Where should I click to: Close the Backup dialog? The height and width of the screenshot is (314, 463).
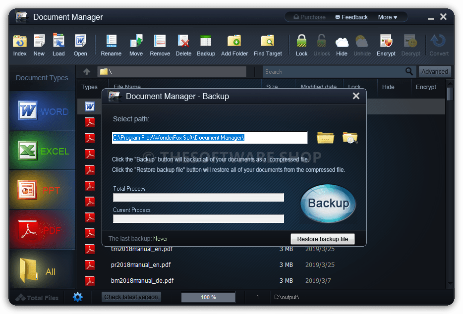coord(356,96)
